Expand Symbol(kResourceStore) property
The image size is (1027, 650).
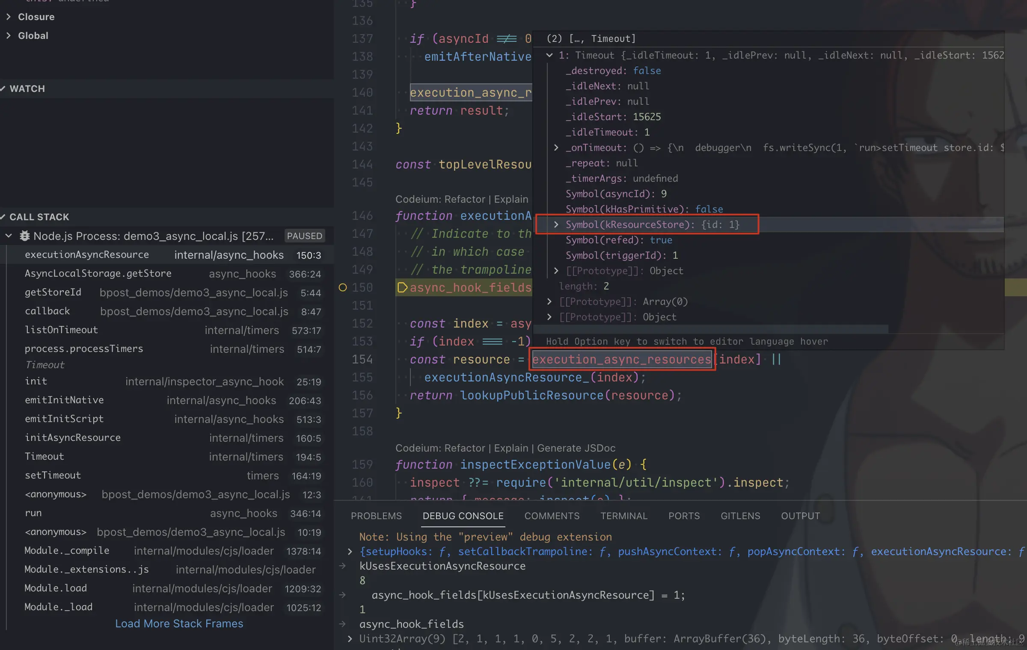(x=556, y=225)
